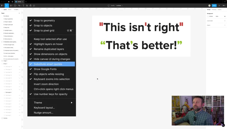Select the Text tool
The image size is (227, 129).
tap(23, 6)
